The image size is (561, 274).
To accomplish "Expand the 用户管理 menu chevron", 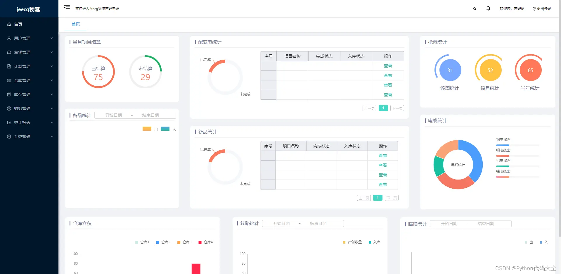I will tap(52, 38).
